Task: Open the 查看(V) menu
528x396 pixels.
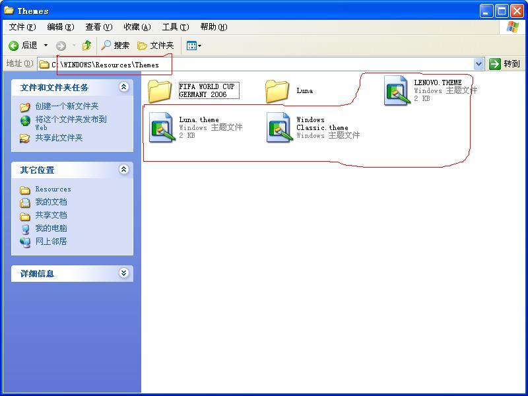Action: pos(98,27)
